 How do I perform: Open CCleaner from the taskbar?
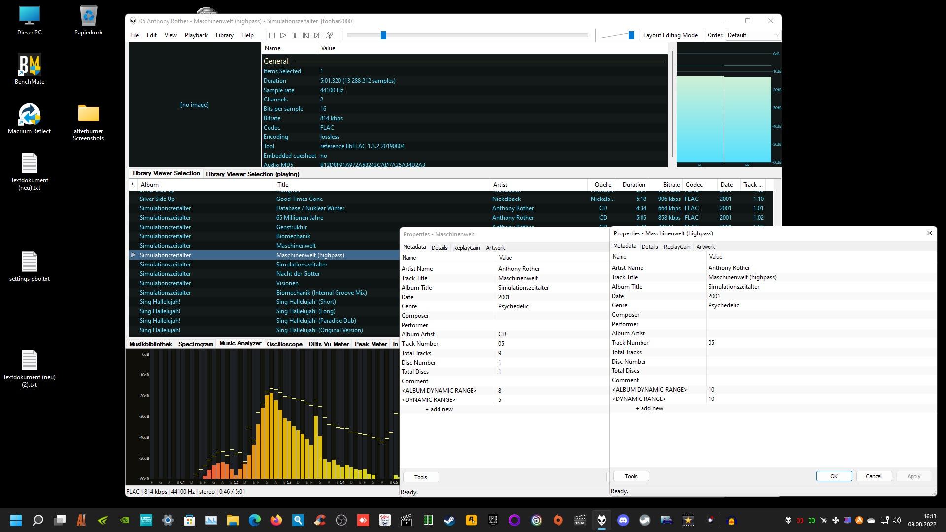pyautogui.click(x=320, y=520)
